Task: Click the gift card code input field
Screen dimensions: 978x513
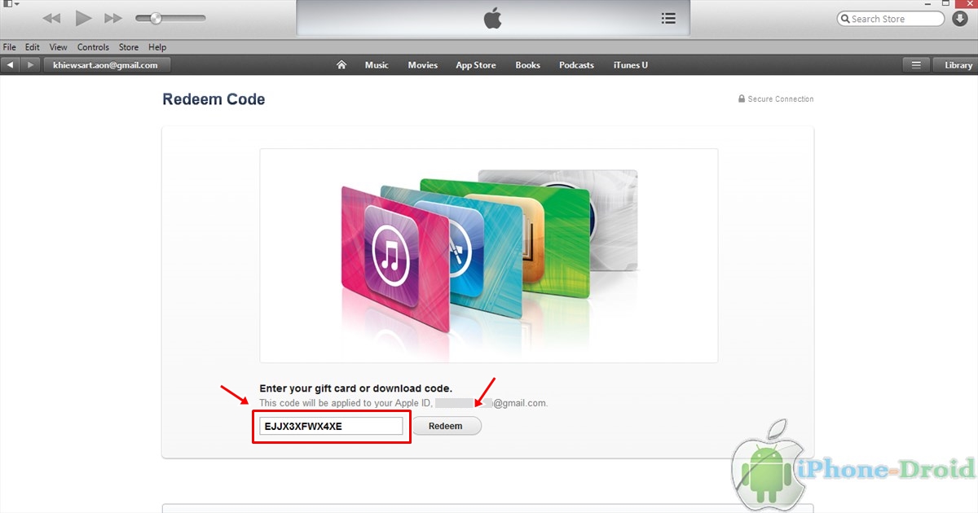Action: click(331, 426)
